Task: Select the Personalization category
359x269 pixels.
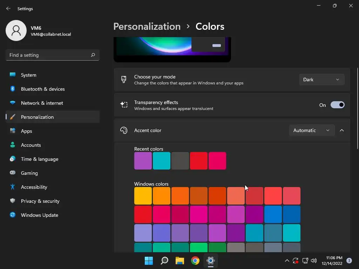Action: click(53, 117)
